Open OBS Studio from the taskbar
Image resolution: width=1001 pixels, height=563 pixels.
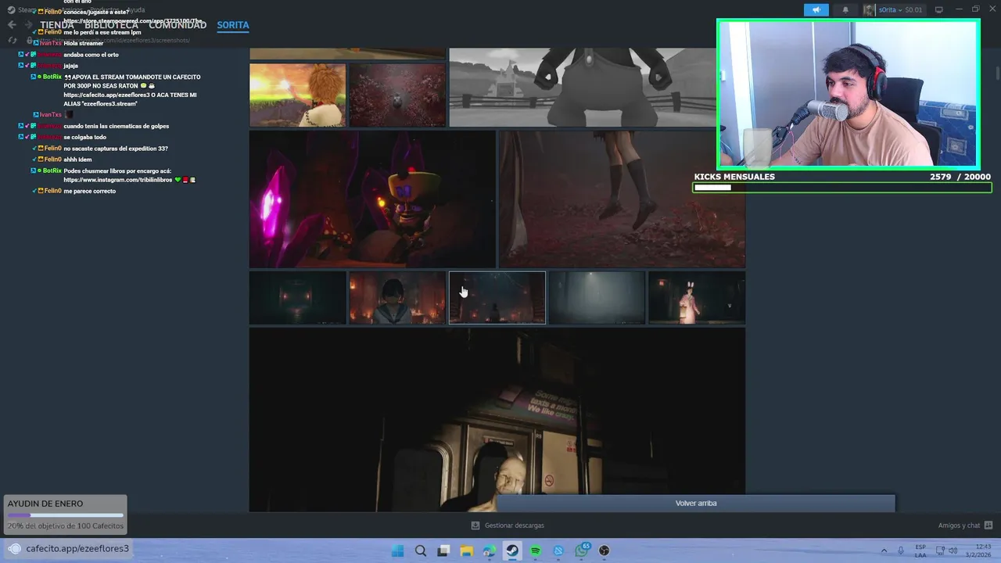(605, 550)
